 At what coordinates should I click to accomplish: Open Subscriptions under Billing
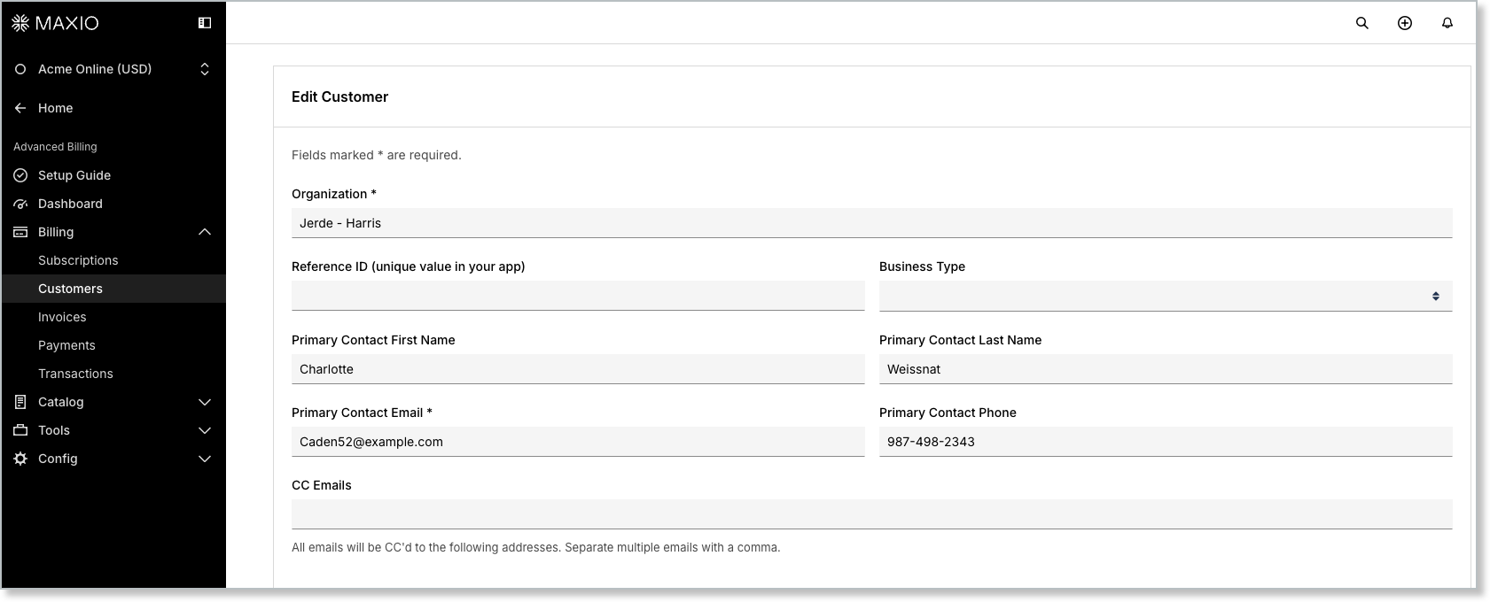click(x=78, y=260)
